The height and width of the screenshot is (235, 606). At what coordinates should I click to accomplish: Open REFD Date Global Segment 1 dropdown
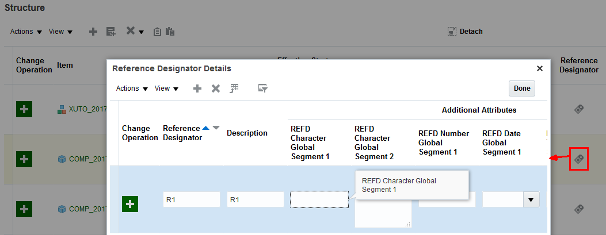click(x=531, y=200)
